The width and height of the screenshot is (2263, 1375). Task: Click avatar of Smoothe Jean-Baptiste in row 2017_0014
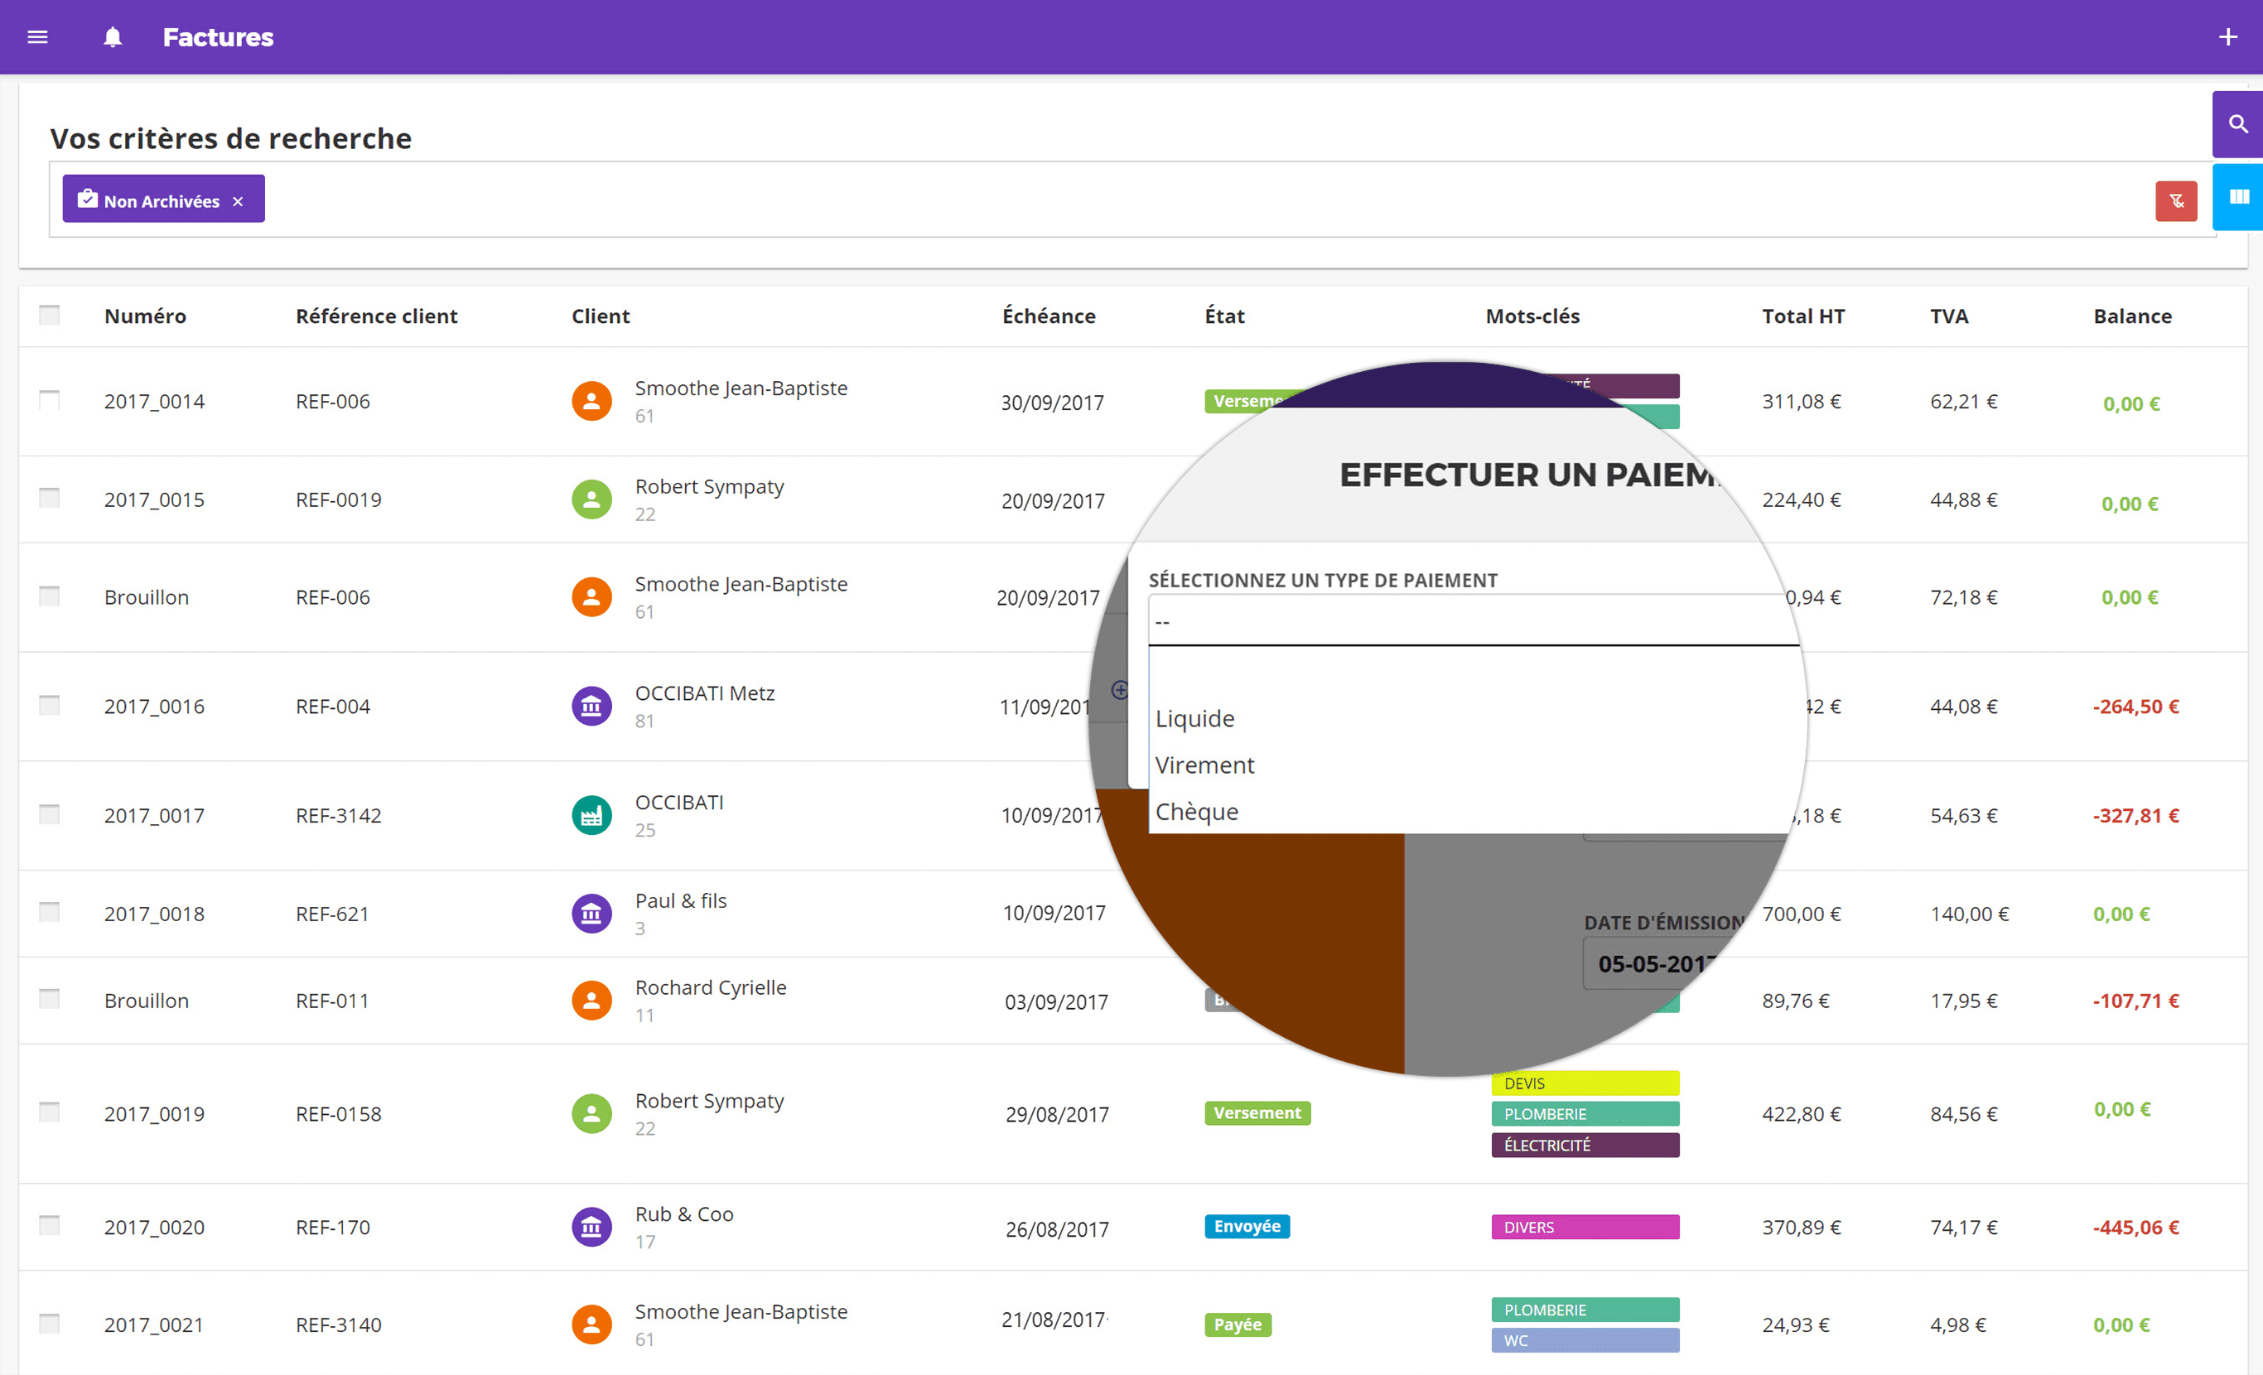pos(591,402)
